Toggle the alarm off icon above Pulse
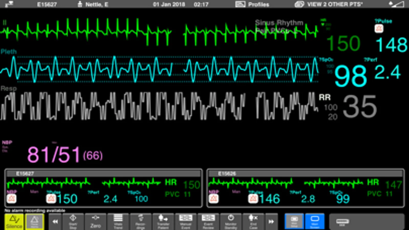Viewport: 409px width, 230px height. point(379,28)
